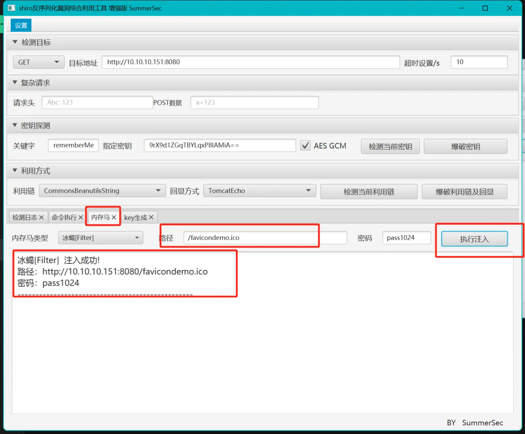The height and width of the screenshot is (434, 525).
Task: Click the injected URL path text line
Action: [112, 271]
